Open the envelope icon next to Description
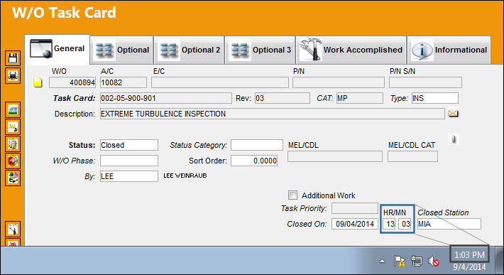 (x=453, y=114)
